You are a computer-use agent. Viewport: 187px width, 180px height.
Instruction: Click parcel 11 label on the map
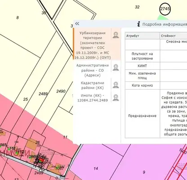pos(65,137)
